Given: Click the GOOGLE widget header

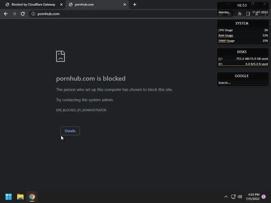Looking at the screenshot, I should (x=242, y=76).
